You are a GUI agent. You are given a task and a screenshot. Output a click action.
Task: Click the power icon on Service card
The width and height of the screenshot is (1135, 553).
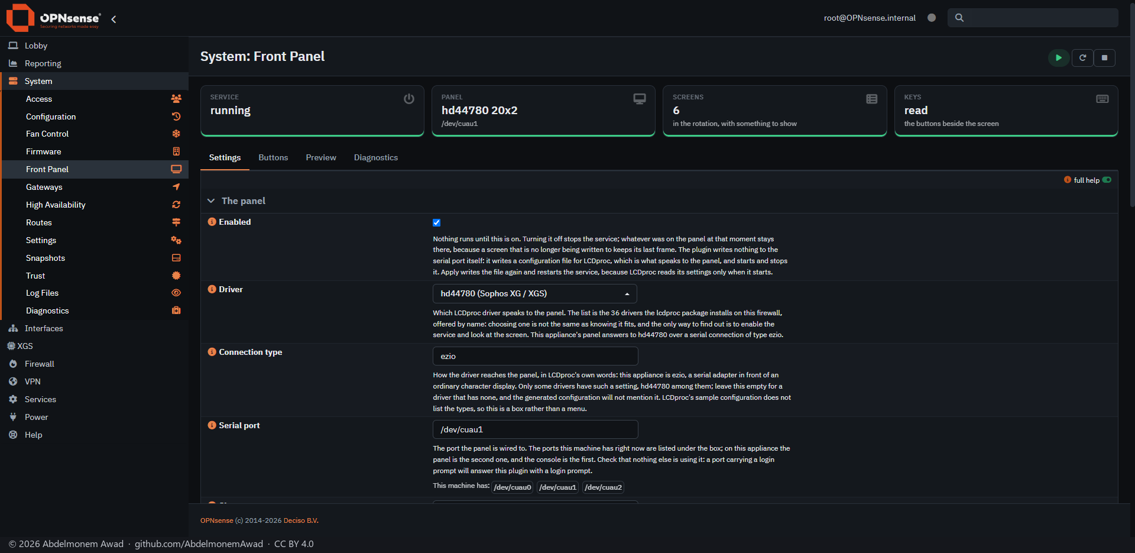pyautogui.click(x=408, y=99)
